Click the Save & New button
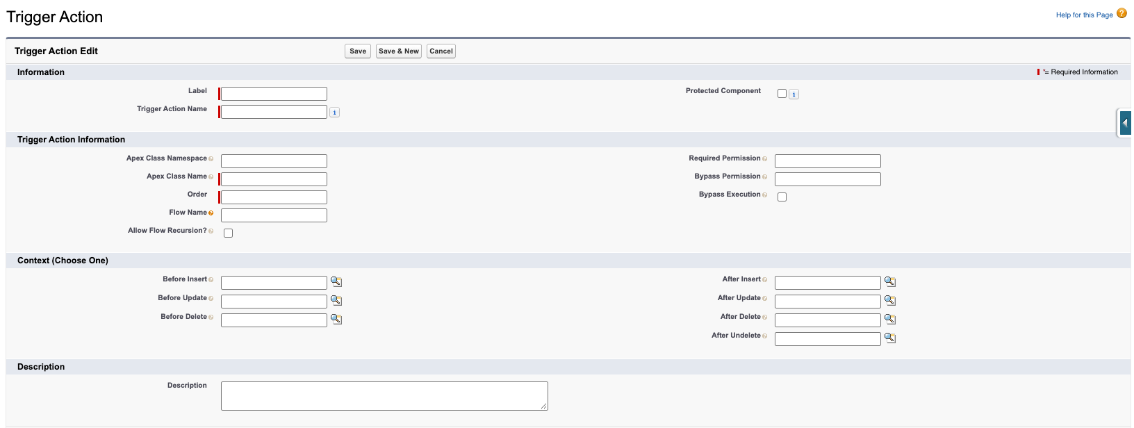The height and width of the screenshot is (428, 1134). [399, 51]
